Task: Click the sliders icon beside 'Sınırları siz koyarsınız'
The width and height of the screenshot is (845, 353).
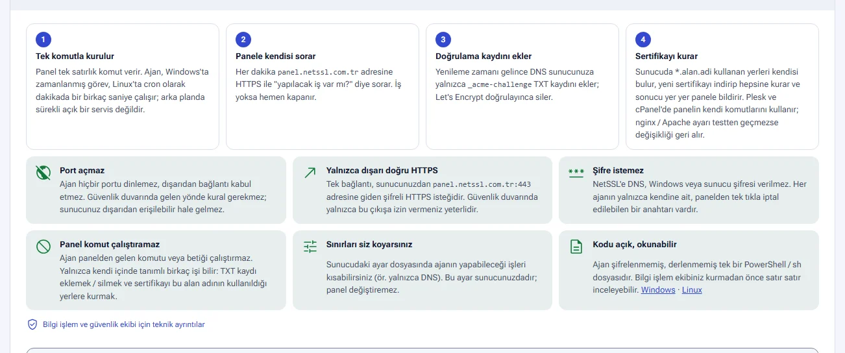Action: [x=310, y=247]
